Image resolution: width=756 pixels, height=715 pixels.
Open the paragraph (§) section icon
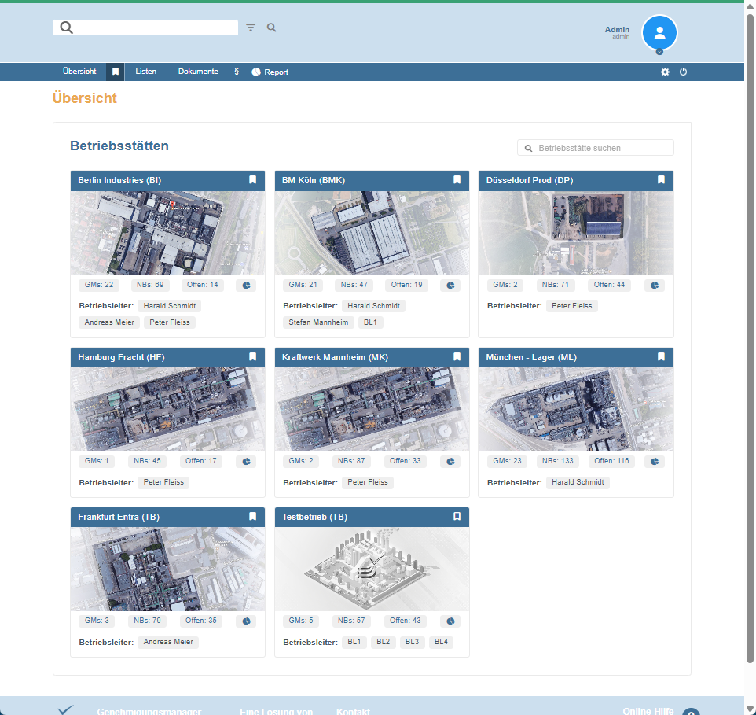click(x=237, y=72)
